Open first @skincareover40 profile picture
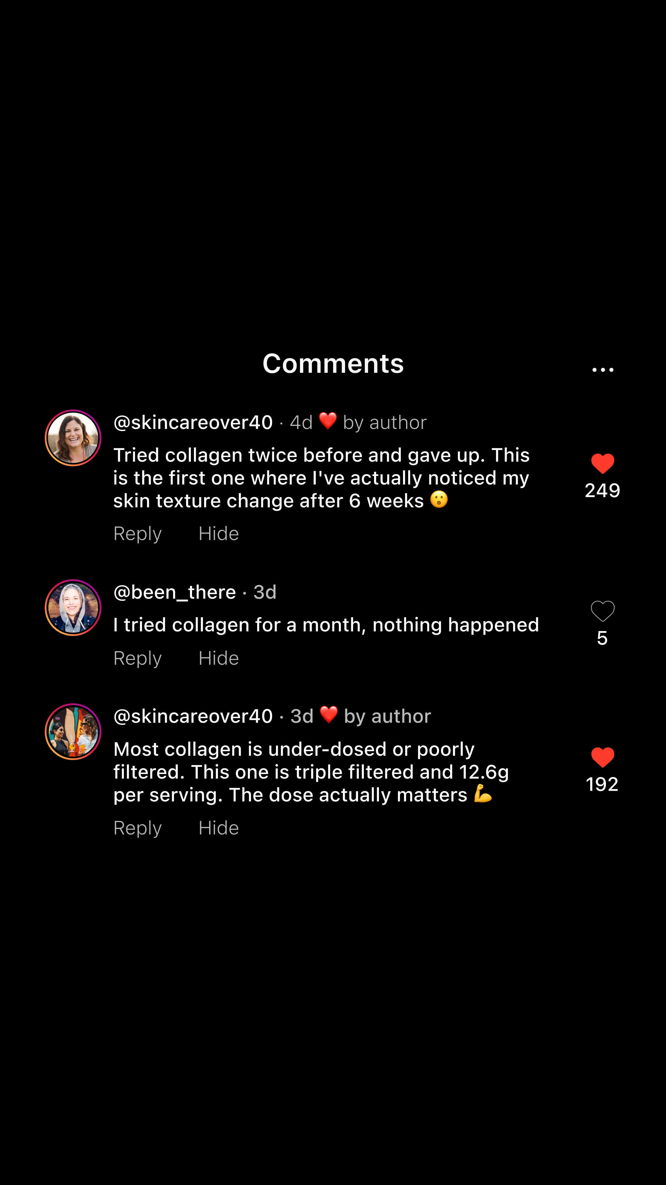The width and height of the screenshot is (666, 1185). click(73, 438)
